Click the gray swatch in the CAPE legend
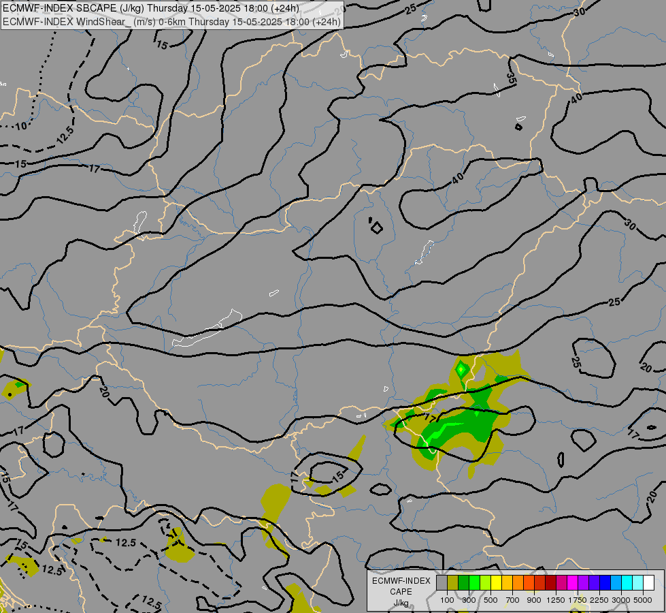 click(442, 582)
